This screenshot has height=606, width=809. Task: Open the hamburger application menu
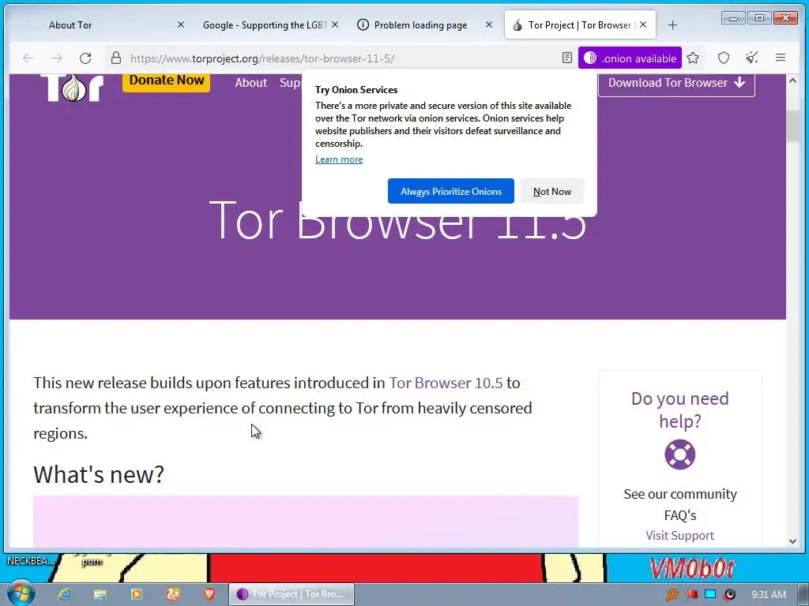pos(780,58)
